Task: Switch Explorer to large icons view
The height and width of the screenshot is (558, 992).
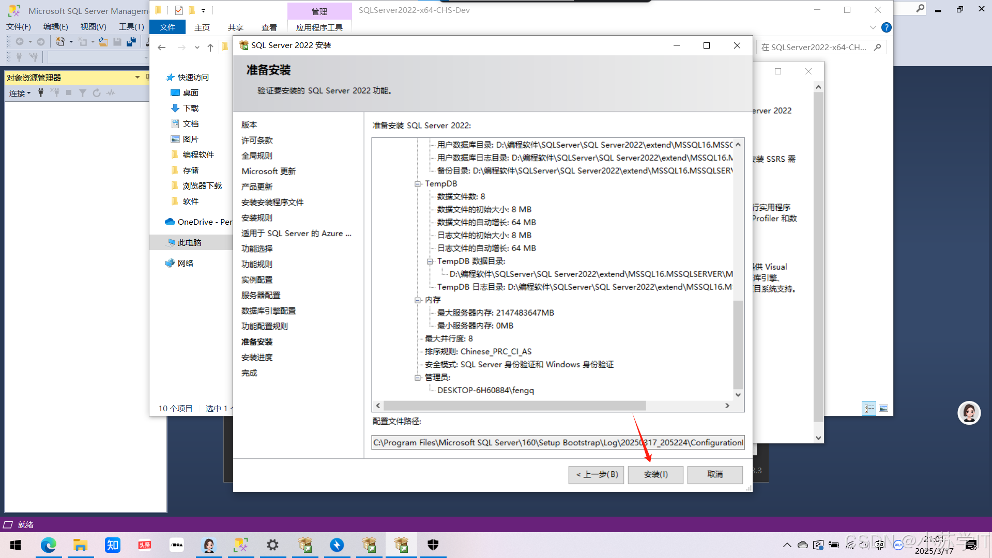Action: click(883, 408)
